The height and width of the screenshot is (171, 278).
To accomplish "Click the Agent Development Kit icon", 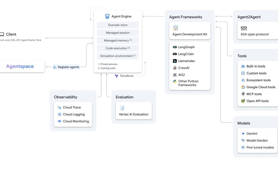I will click(176, 28).
